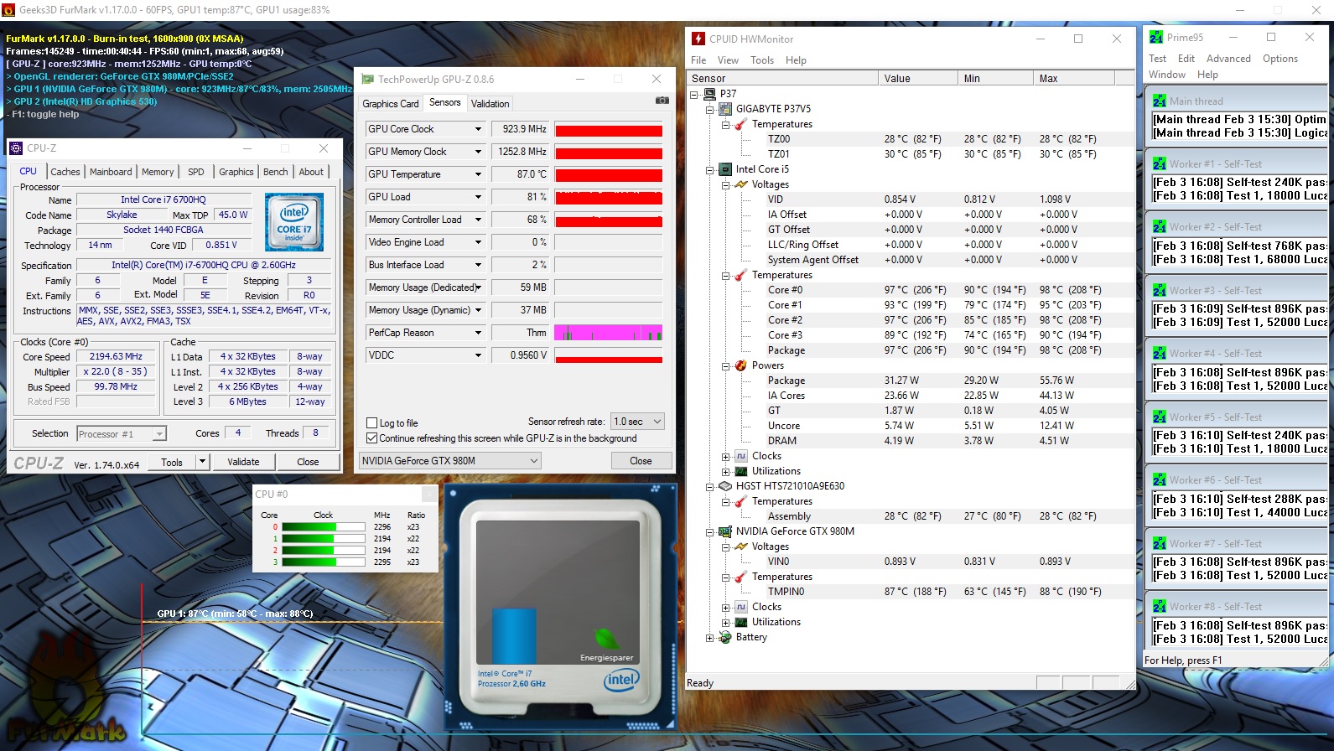1334x751 pixels.
Task: Open the NVIDIA GeForce GTX 980M selector in GPU-Z
Action: click(450, 461)
